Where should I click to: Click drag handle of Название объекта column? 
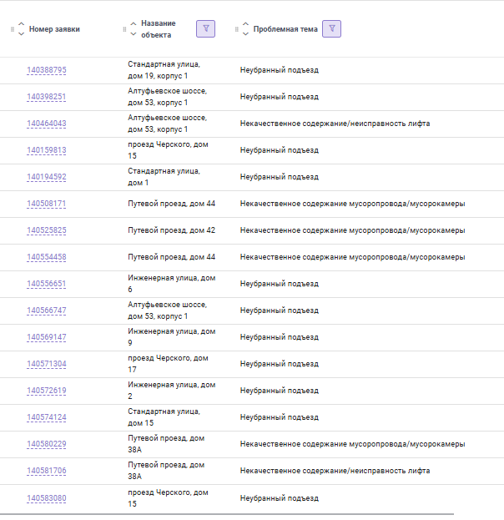click(x=124, y=29)
